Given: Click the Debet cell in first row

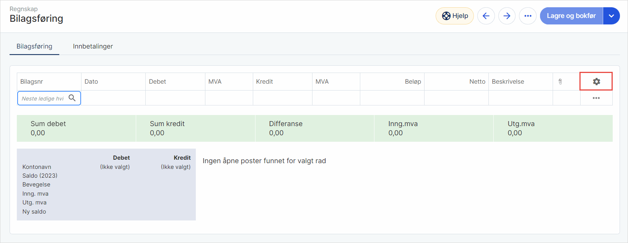Looking at the screenshot, I should 175,98.
